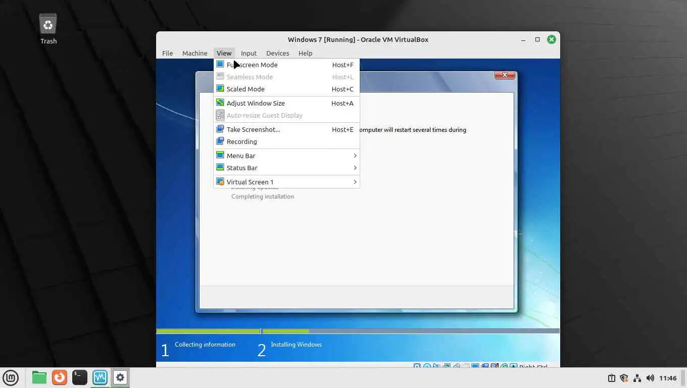Open the Input menu
The width and height of the screenshot is (687, 388).
(249, 53)
